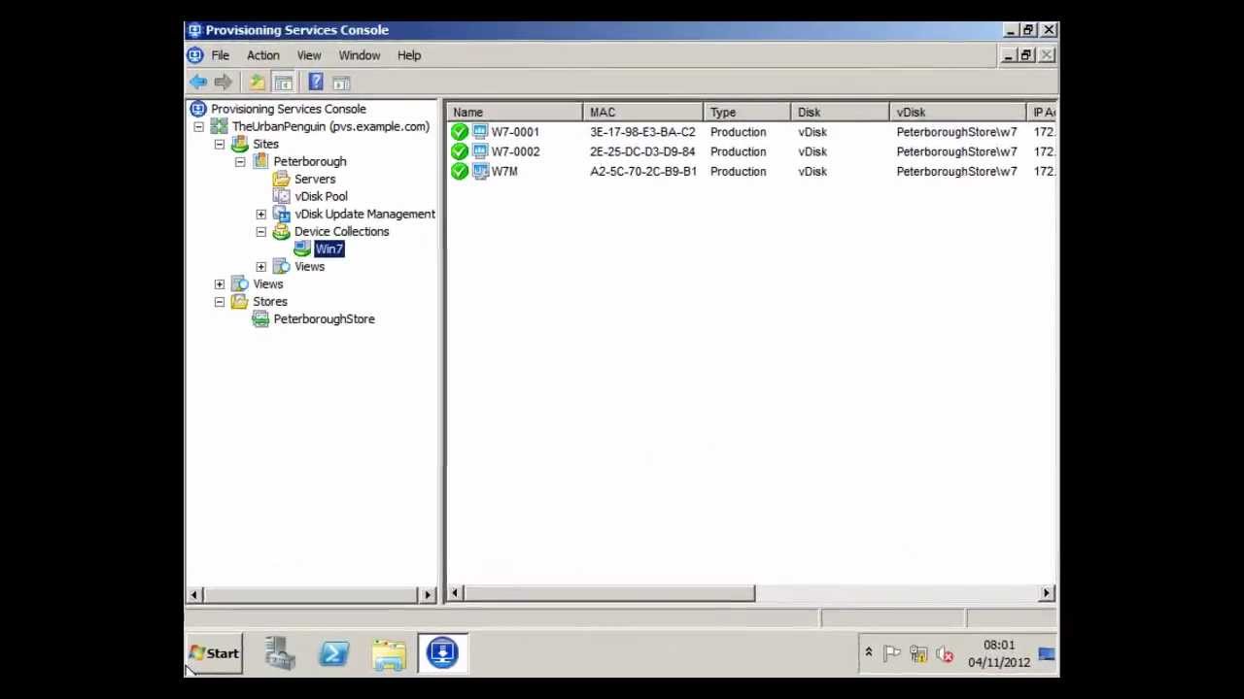The width and height of the screenshot is (1244, 699).
Task: Open Help with blue question mark icon
Action: click(316, 83)
